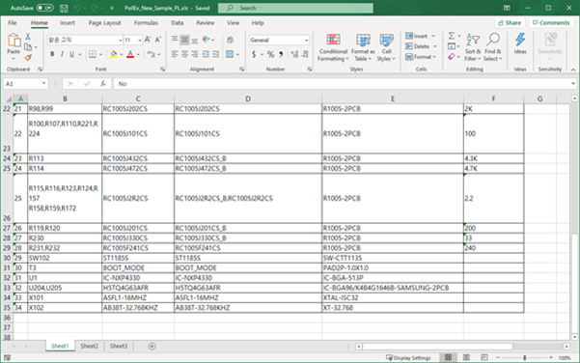
Task: Open the Data tab
Action: (x=177, y=23)
